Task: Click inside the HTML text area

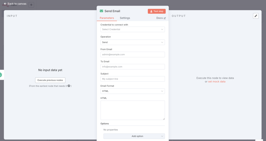Action: (x=132, y=110)
